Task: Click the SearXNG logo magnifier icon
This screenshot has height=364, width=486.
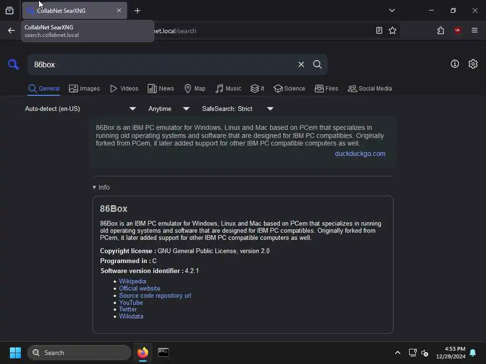Action: 13,64
